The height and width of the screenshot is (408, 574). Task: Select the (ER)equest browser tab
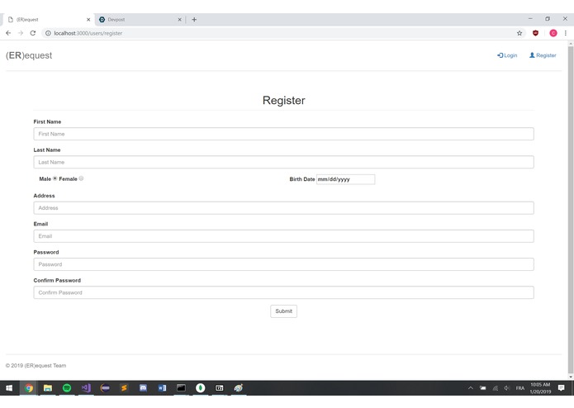[x=48, y=19]
